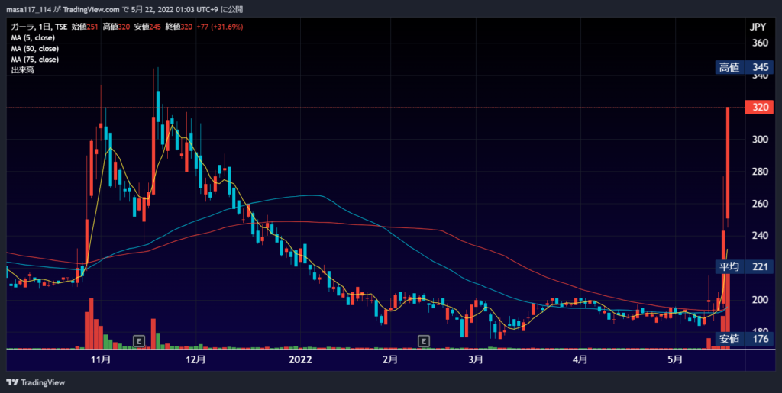This screenshot has width=782, height=393.
Task: Click the 2月 label on time axis
Action: 390,359
